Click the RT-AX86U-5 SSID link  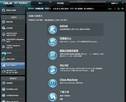[x=89, y=9]
